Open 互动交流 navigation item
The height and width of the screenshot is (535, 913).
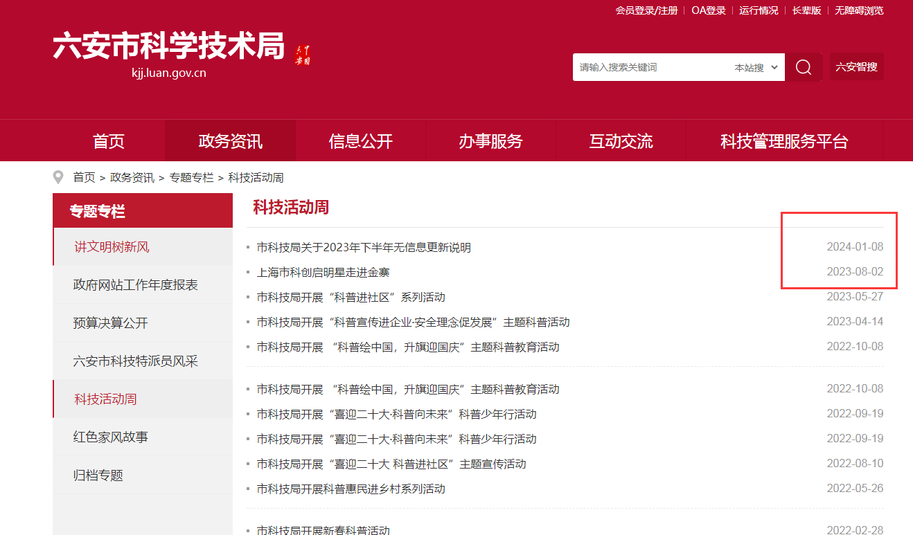pos(621,141)
